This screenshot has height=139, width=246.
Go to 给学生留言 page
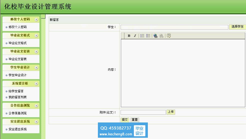[16, 91]
